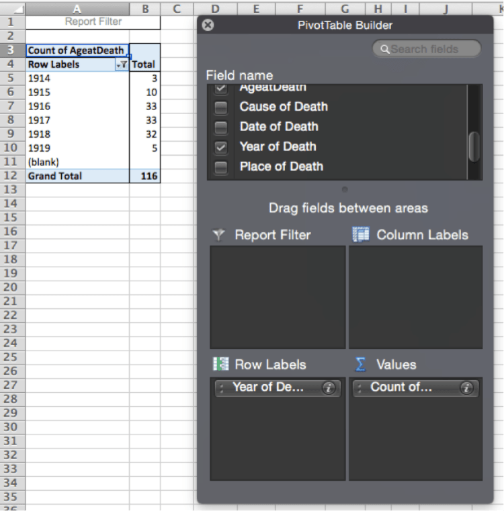Tick the Place of Death checkbox

[220, 167]
